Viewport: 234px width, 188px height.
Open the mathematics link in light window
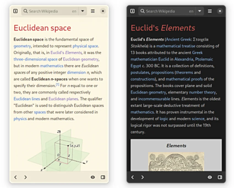52,66
